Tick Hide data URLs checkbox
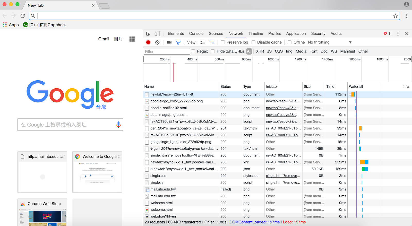This screenshot has height=226, width=412. (213, 51)
